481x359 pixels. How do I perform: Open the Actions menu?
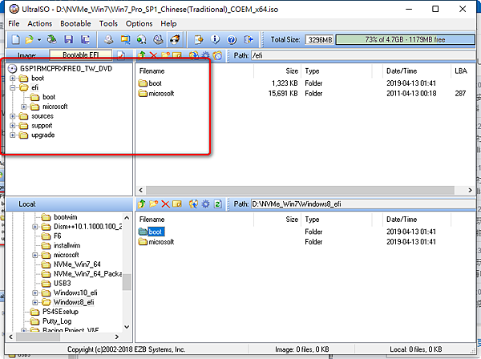(x=39, y=23)
